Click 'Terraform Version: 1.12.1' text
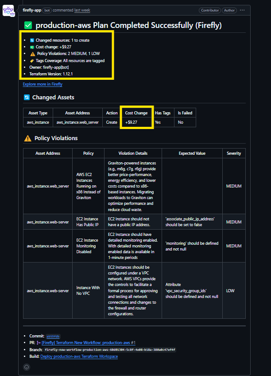The width and height of the screenshot is (271, 376). point(51,74)
